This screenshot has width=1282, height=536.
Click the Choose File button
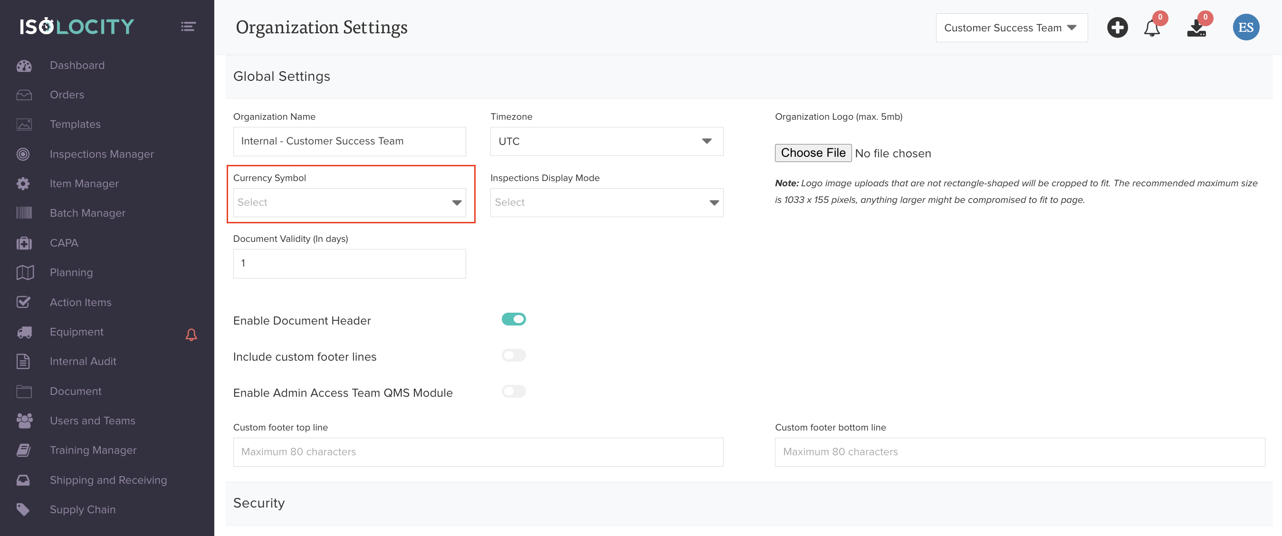(813, 153)
